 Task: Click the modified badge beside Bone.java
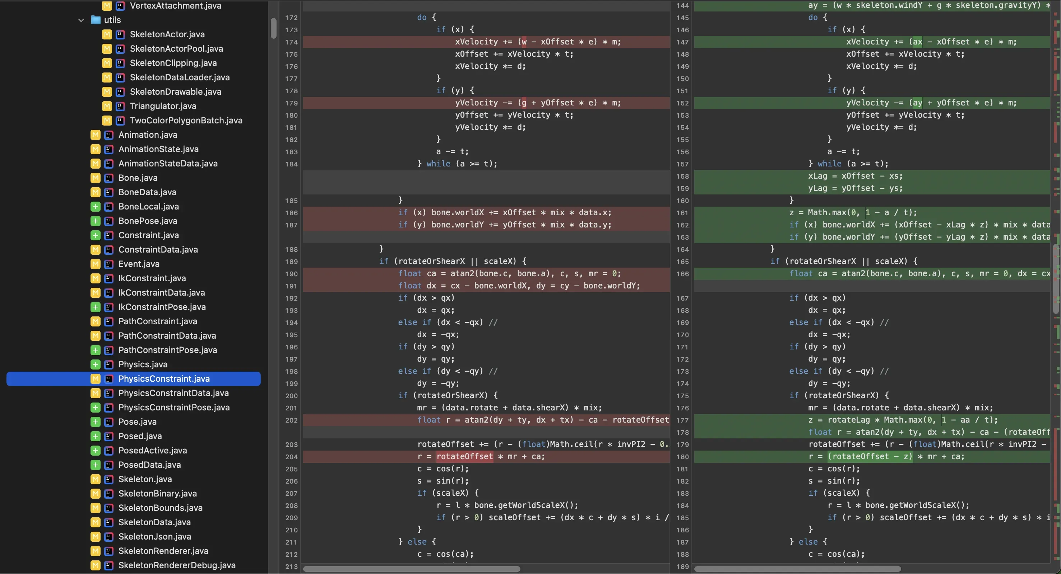point(96,178)
